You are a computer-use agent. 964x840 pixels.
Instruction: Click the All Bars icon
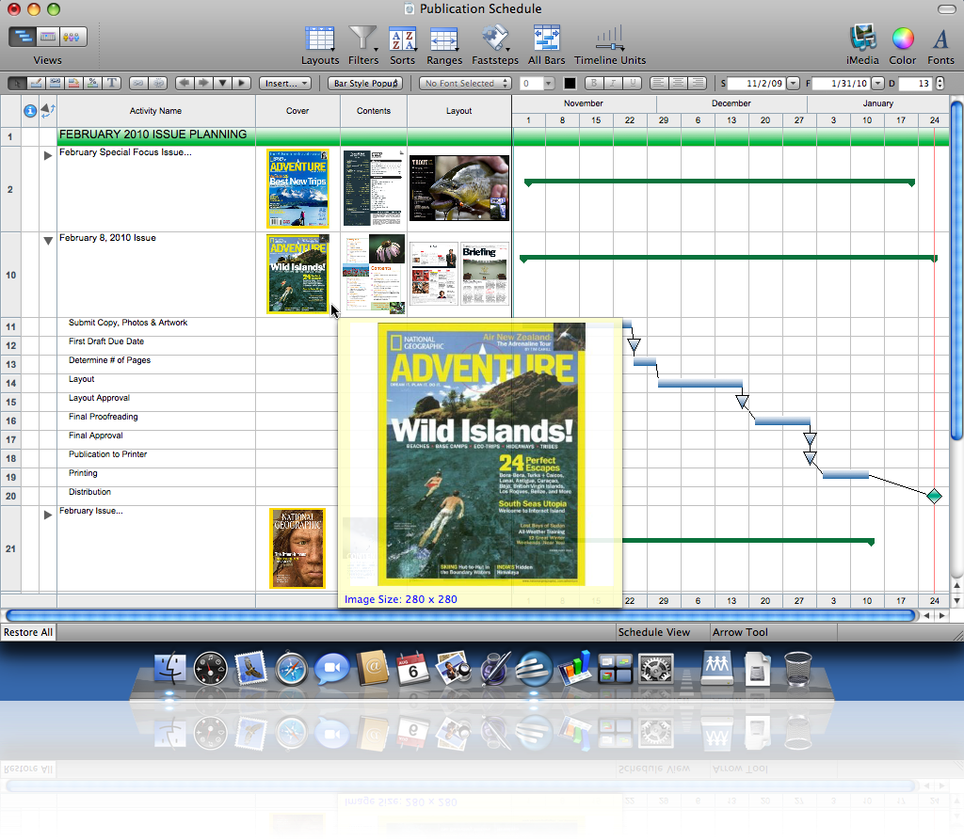click(547, 40)
